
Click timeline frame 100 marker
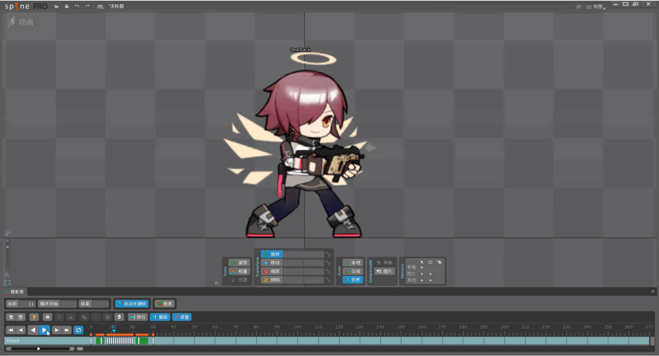(x=297, y=327)
